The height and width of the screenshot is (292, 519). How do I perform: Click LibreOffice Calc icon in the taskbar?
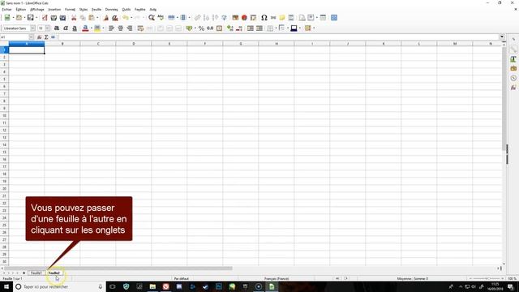272,286
